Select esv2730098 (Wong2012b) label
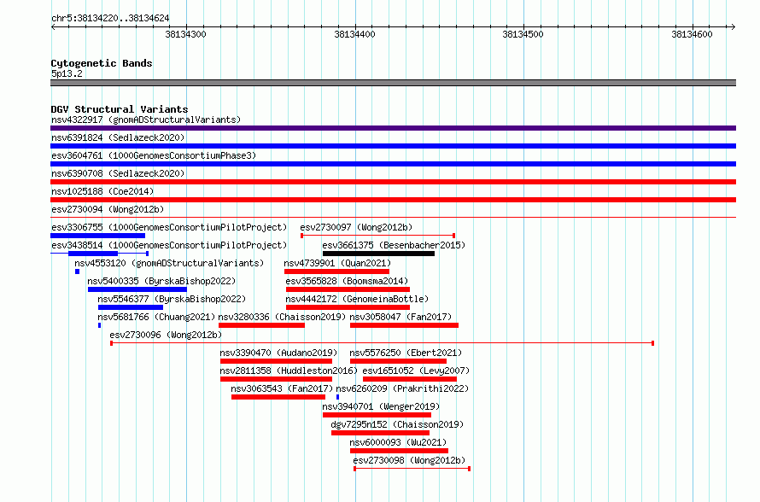This screenshot has width=760, height=502. (x=410, y=460)
